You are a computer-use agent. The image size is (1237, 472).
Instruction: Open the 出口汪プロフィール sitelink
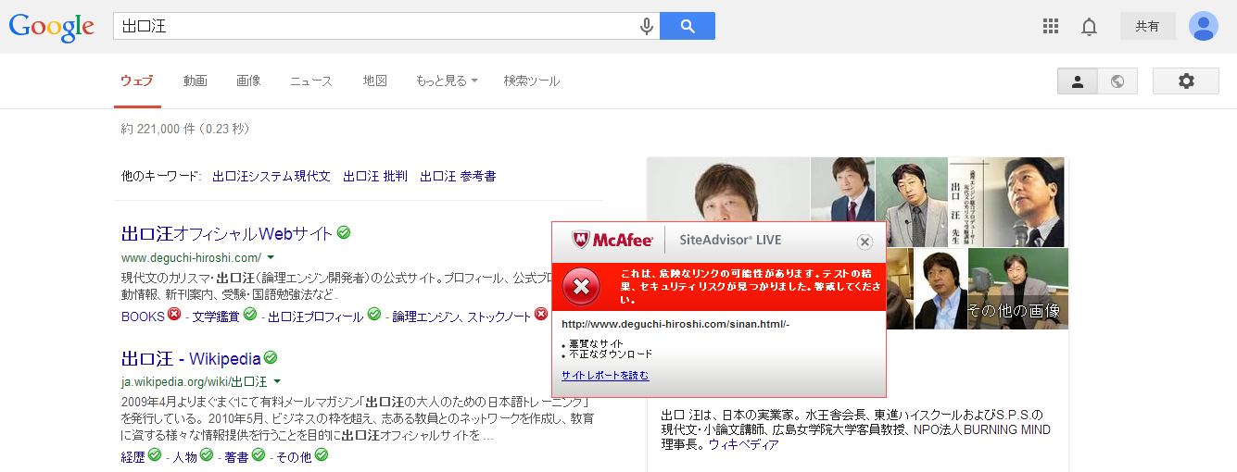[x=315, y=317]
